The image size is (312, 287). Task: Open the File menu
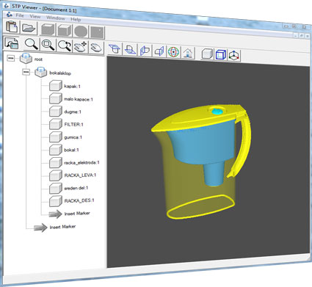(x=20, y=15)
